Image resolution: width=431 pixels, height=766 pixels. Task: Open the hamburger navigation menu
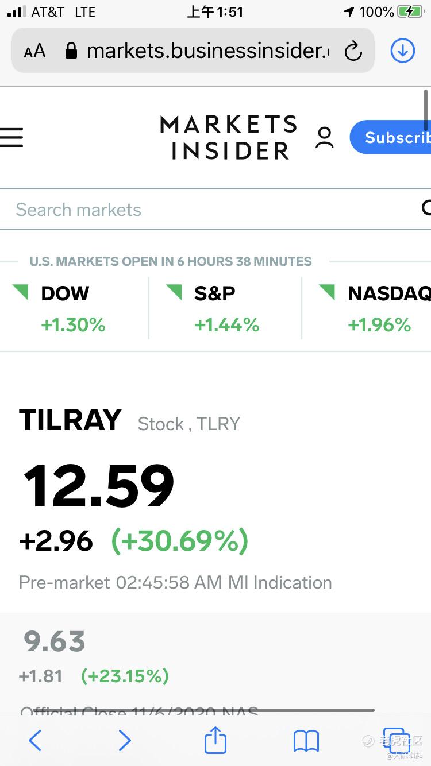pyautogui.click(x=11, y=137)
